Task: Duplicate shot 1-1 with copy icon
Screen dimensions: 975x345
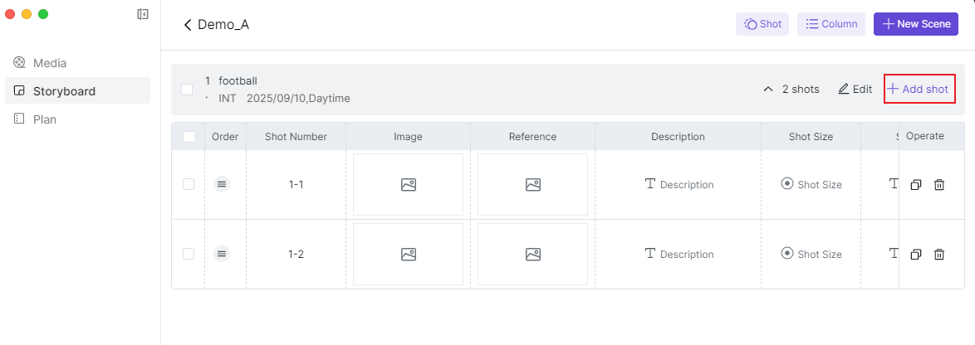Action: pyautogui.click(x=915, y=185)
